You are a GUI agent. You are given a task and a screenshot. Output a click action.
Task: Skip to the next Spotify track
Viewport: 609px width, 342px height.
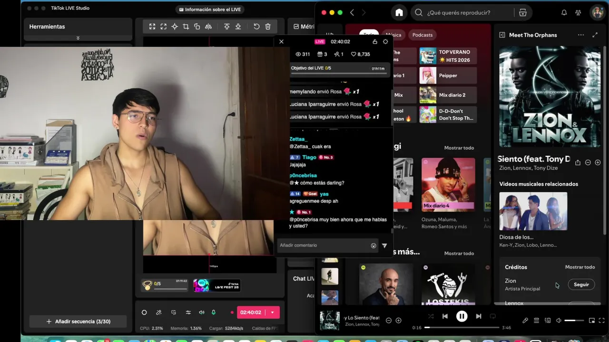click(x=479, y=316)
